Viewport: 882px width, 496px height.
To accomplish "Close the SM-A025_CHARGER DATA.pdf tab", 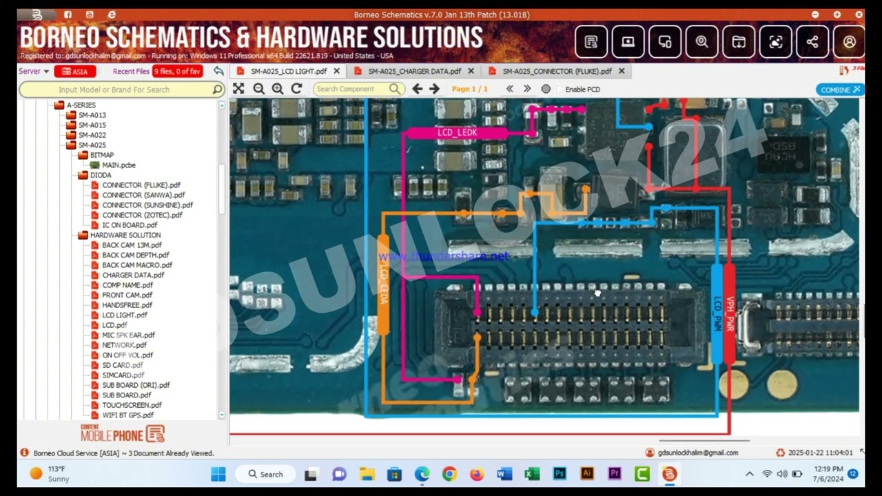I will 471,71.
